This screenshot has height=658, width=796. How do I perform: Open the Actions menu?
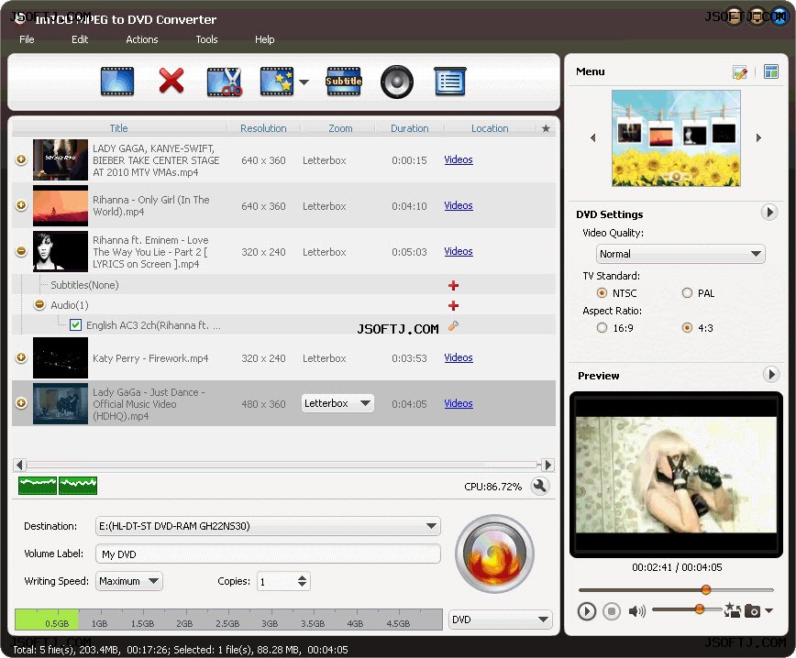[142, 39]
